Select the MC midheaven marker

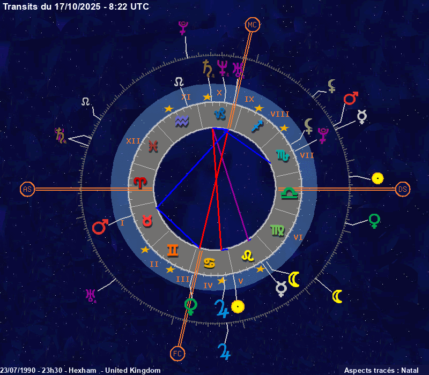[x=253, y=25]
